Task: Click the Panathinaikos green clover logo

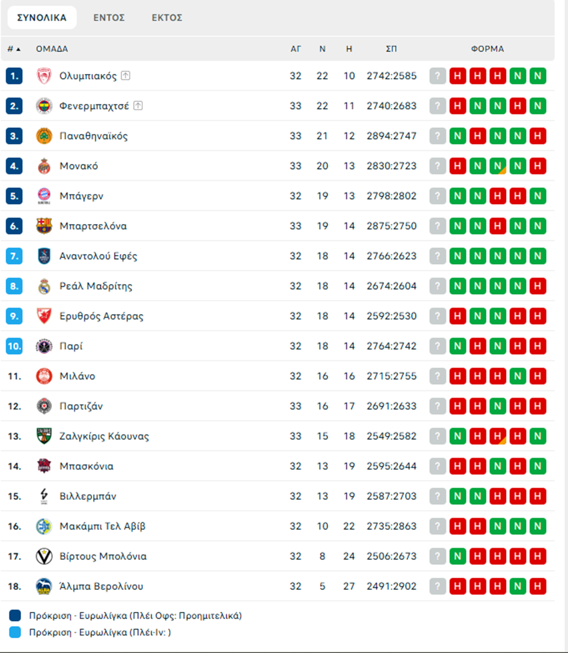Action: tap(44, 136)
